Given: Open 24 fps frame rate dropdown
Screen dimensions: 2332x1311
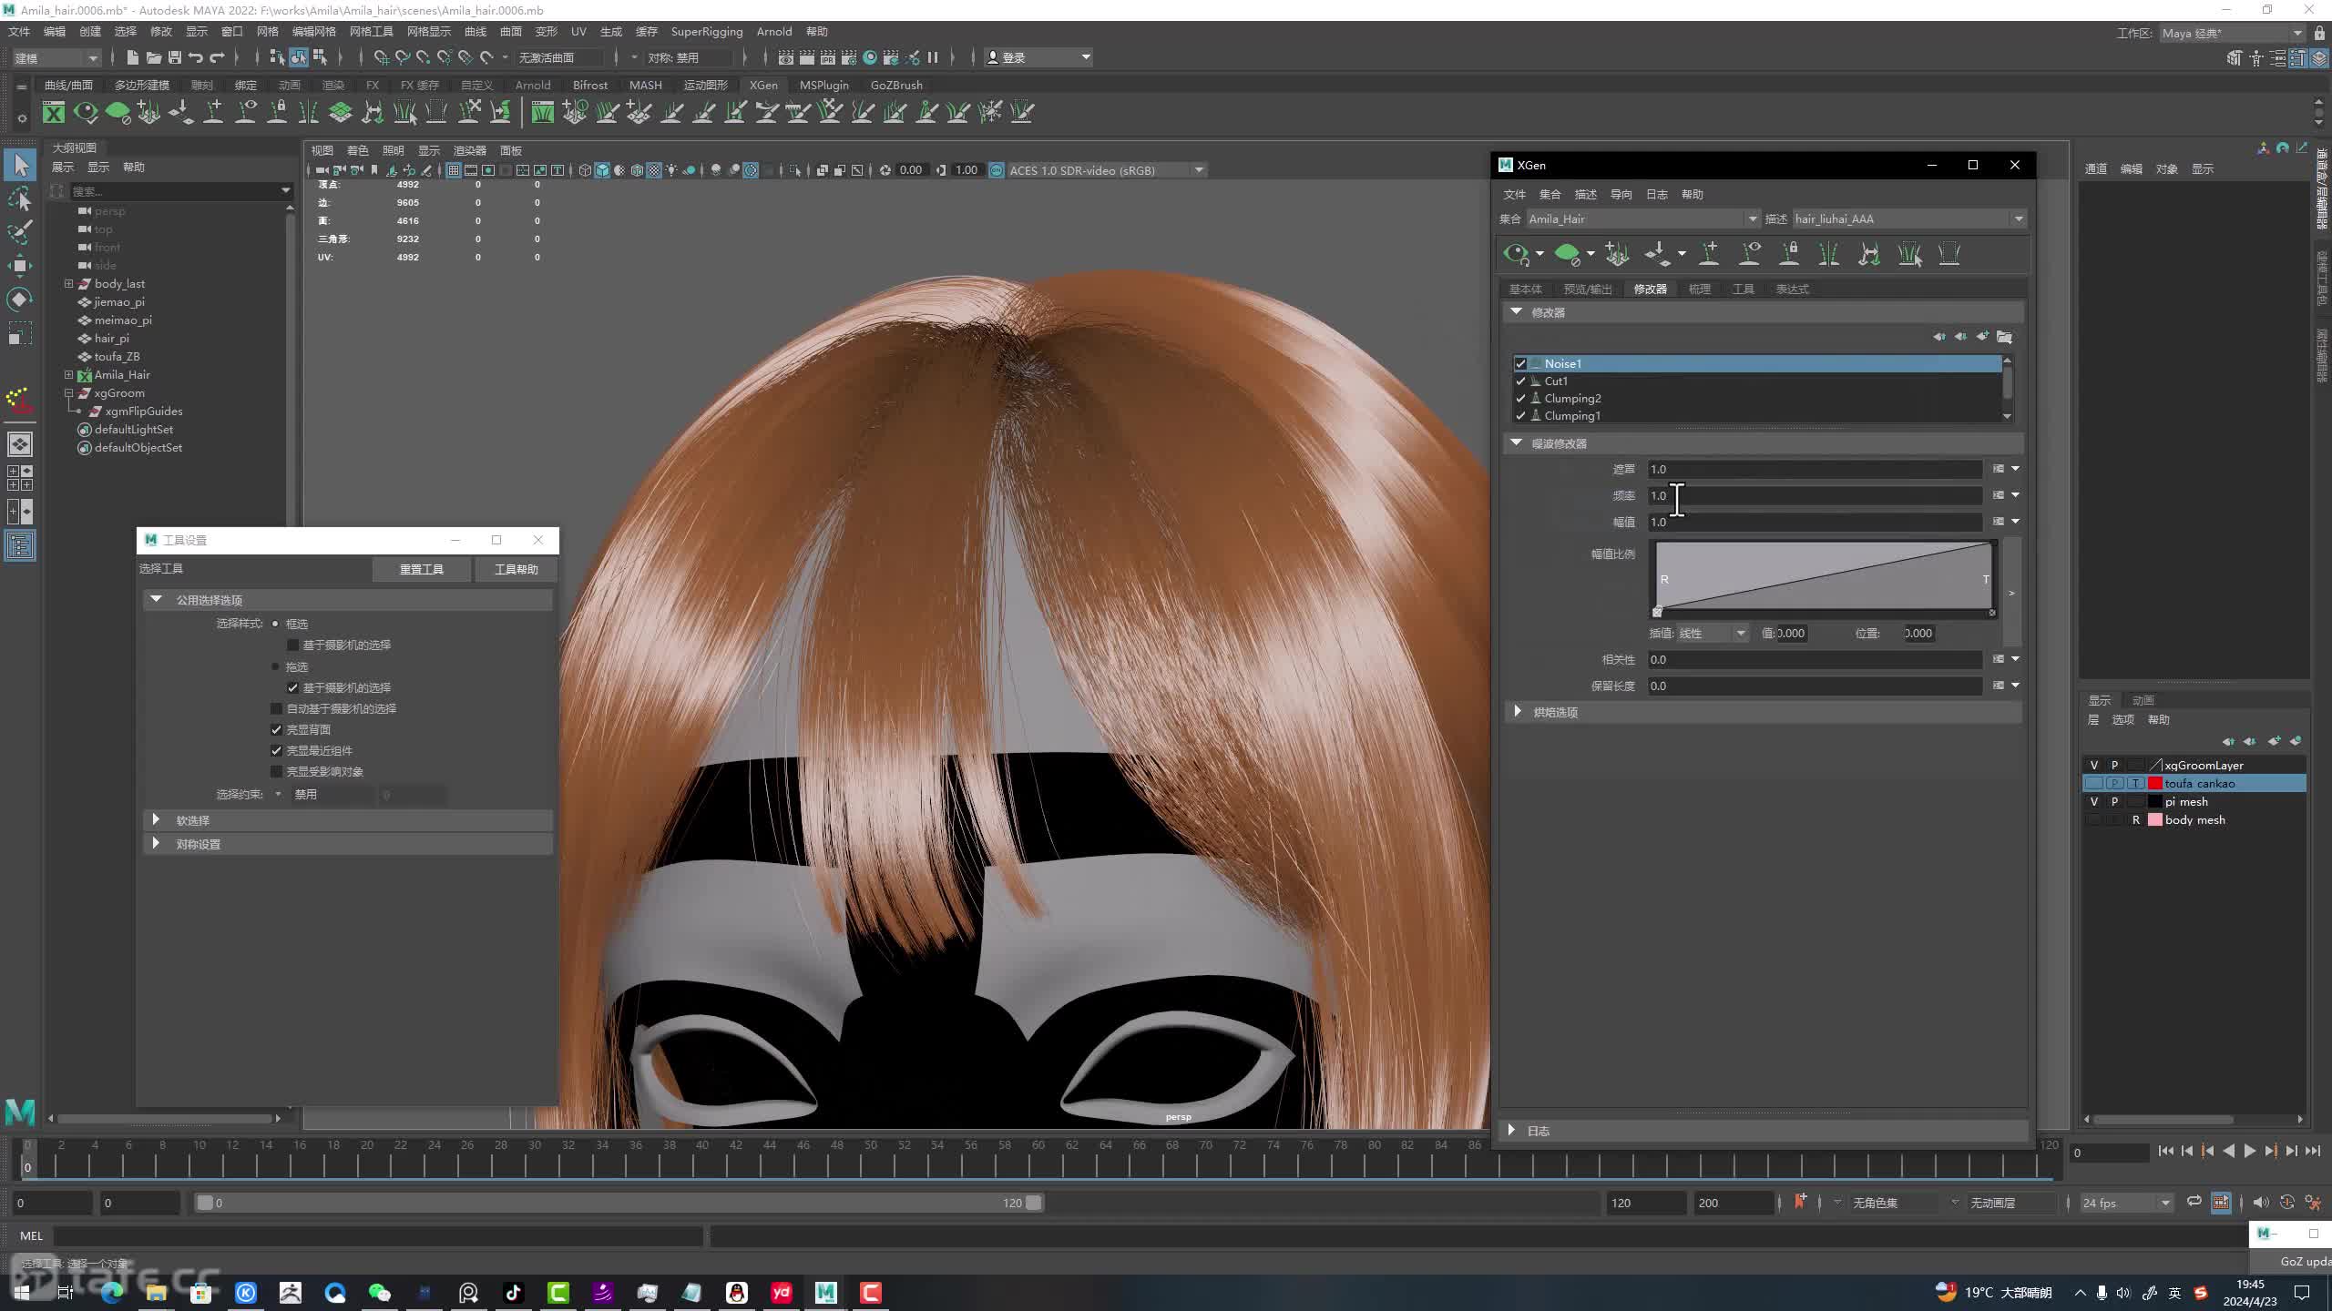Looking at the screenshot, I should pos(2126,1203).
